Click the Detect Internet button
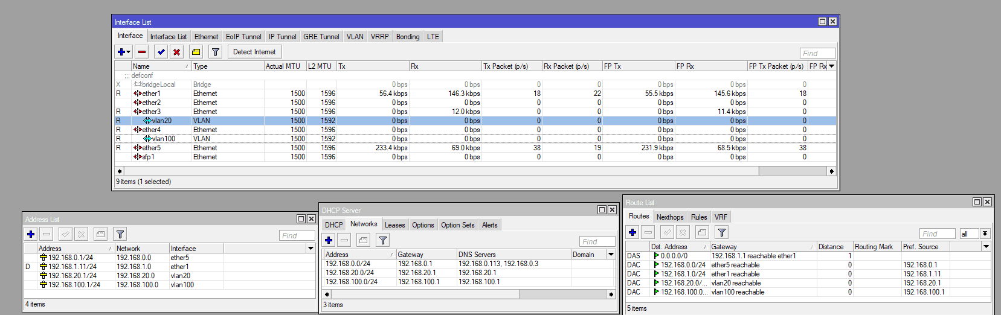This screenshot has height=315, width=1001. tap(254, 52)
